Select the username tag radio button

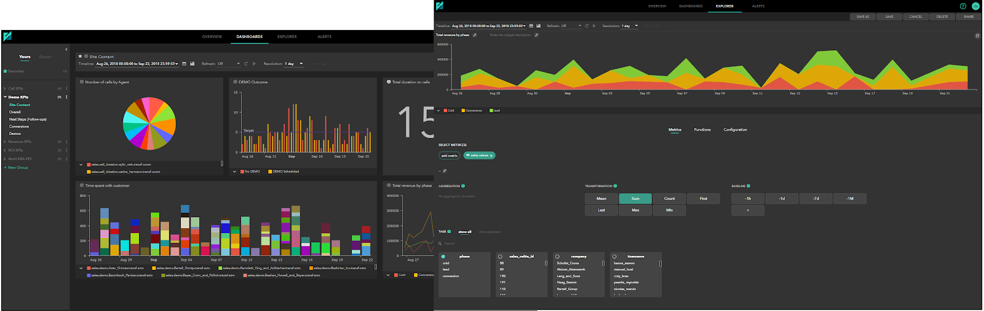(614, 256)
